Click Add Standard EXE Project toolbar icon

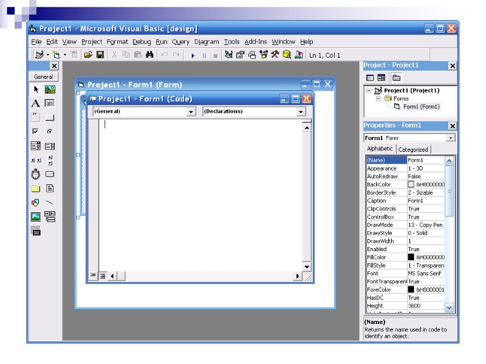click(39, 55)
